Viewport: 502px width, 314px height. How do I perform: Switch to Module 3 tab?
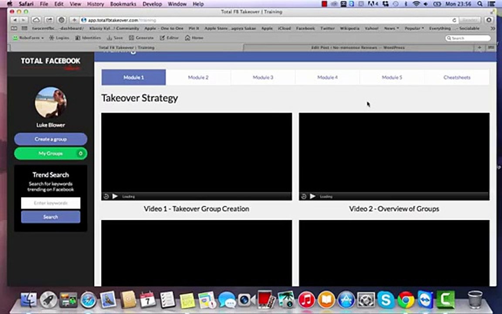(263, 77)
